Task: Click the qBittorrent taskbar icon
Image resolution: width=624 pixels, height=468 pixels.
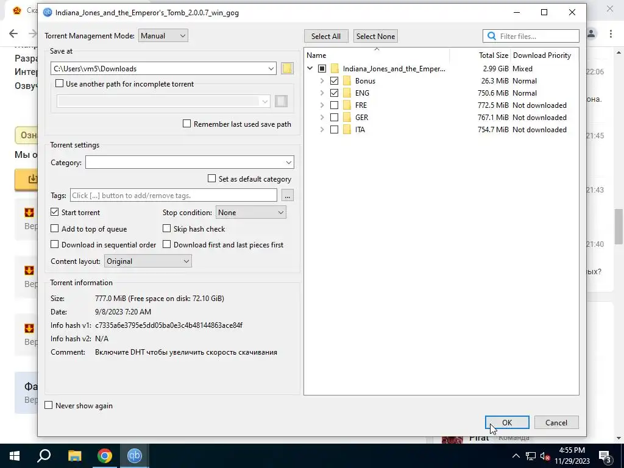Action: (135, 456)
